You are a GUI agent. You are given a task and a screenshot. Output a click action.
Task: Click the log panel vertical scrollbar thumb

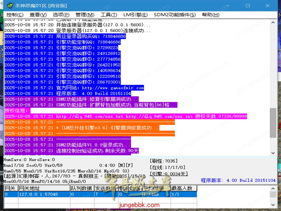(273, 123)
